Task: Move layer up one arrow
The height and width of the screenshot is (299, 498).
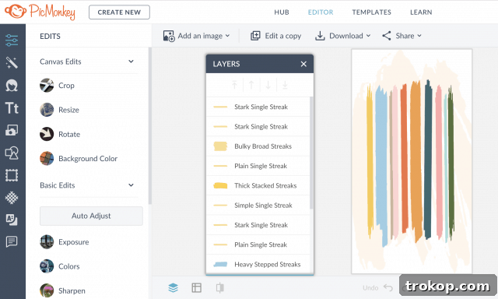Action: pyautogui.click(x=251, y=85)
